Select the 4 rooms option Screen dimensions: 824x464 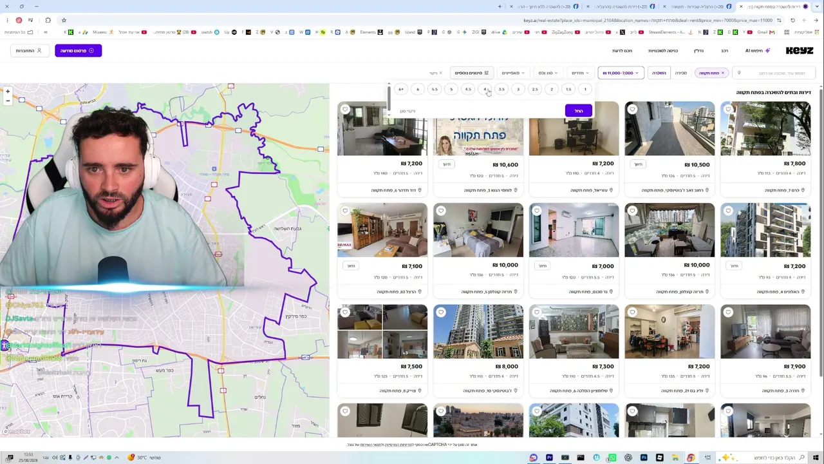(x=485, y=90)
